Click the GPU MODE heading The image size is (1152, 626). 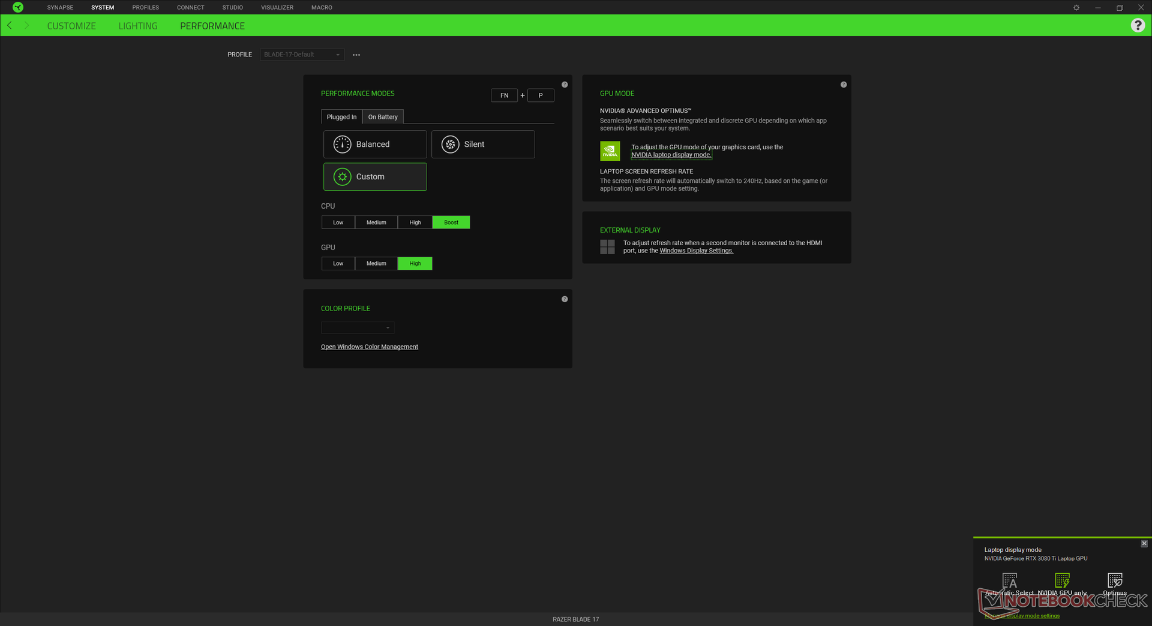(617, 94)
